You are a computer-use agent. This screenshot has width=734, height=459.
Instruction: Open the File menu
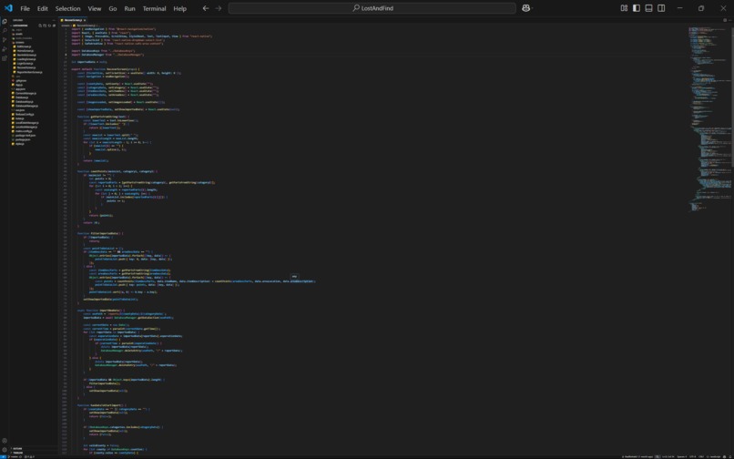point(25,8)
